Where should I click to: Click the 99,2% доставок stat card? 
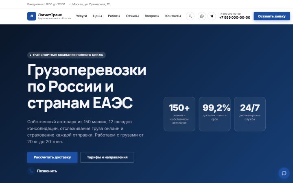214,114
